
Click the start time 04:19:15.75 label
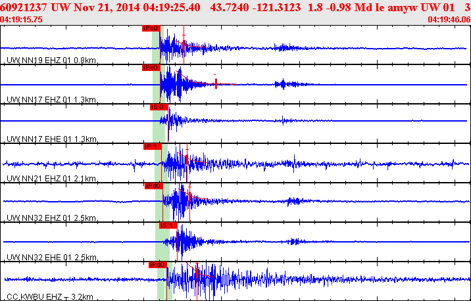(x=21, y=20)
